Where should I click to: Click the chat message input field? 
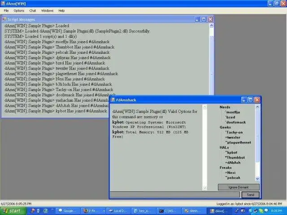click(175, 195)
